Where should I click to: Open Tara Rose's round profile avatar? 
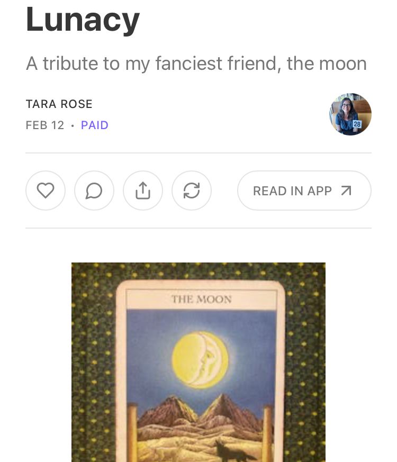pos(350,114)
